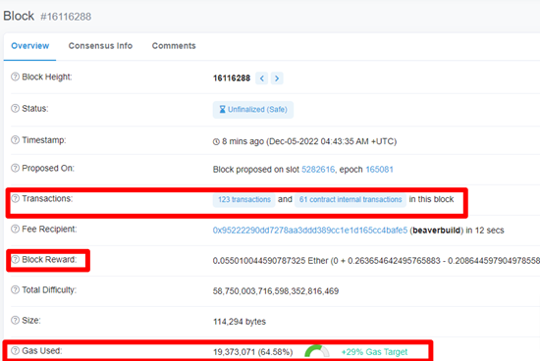540x361 pixels.
Task: Click the Proposed On label
Action: tap(48, 168)
